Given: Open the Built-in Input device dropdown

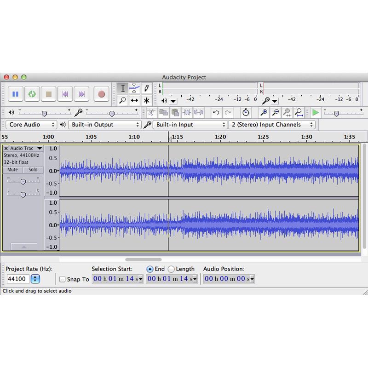Looking at the screenshot, I should 190,125.
